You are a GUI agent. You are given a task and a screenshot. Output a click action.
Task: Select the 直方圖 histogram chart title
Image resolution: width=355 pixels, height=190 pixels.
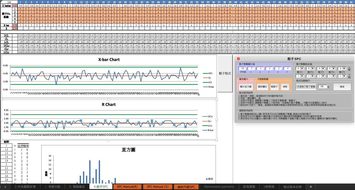128,150
